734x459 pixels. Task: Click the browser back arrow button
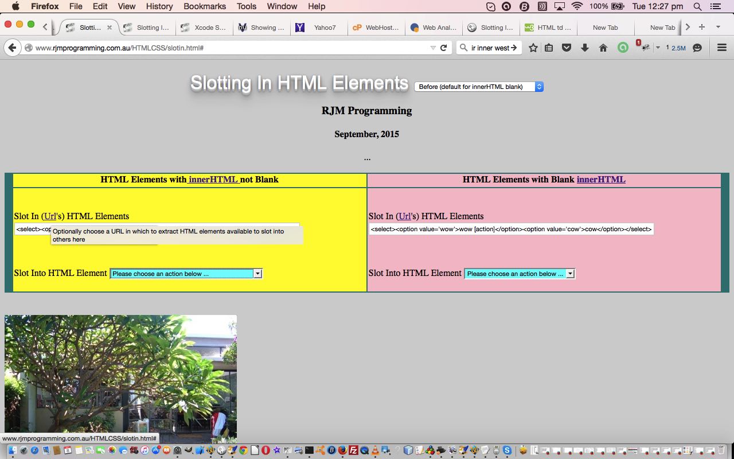tap(12, 48)
